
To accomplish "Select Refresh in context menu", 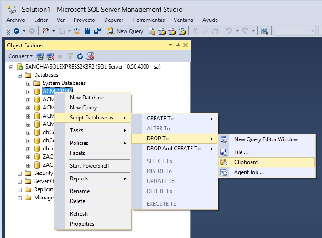I will [92, 214].
